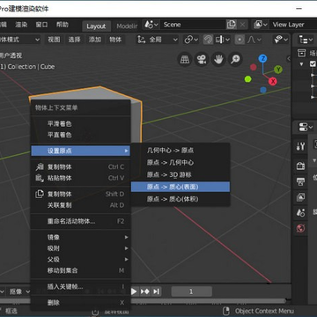This screenshot has height=317, width=317.
Task: Select 平滑着色 in context menu
Action: [x=81, y=124]
